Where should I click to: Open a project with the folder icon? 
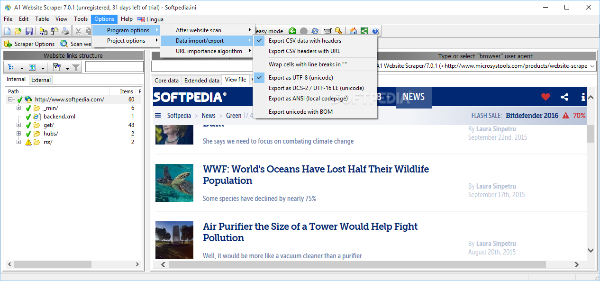point(18,31)
